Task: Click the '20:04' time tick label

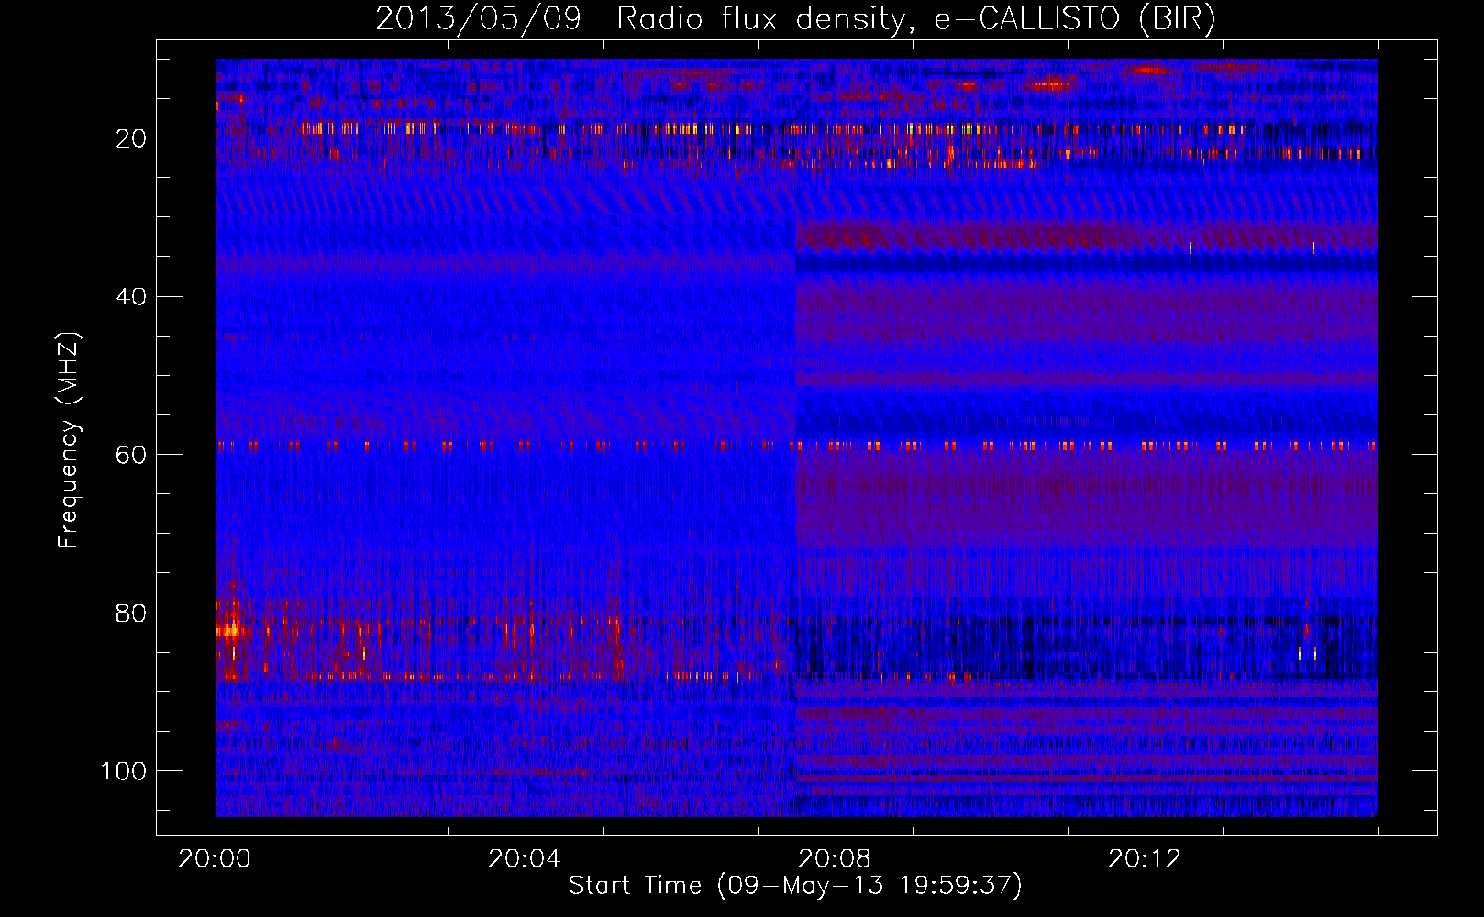Action: (x=525, y=859)
